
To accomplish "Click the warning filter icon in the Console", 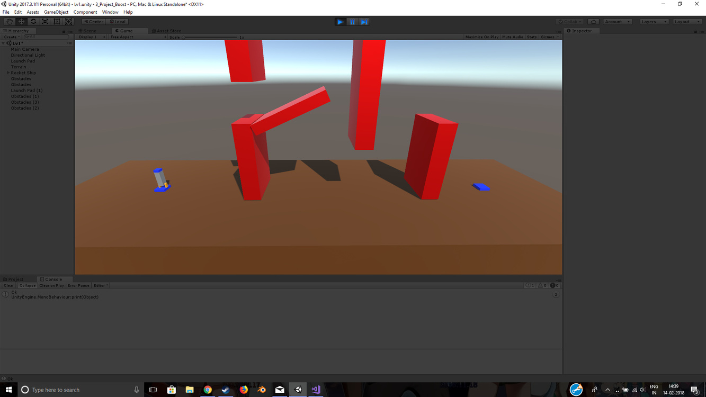I will pos(541,285).
